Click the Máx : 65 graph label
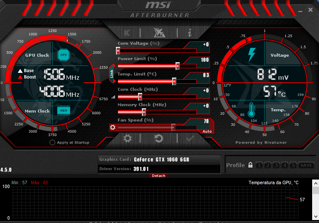This screenshot has width=319, height=223. point(40,182)
